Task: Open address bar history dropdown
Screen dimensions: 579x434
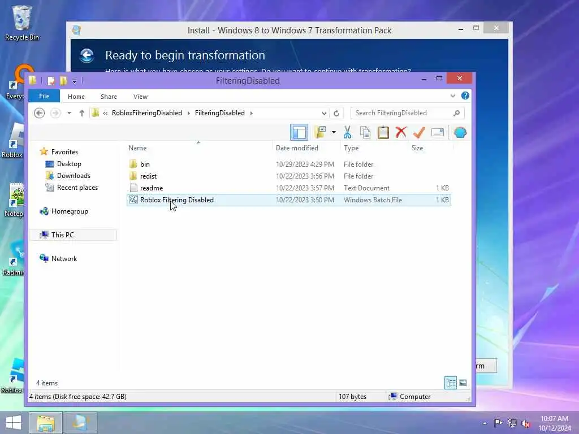Action: 324,113
